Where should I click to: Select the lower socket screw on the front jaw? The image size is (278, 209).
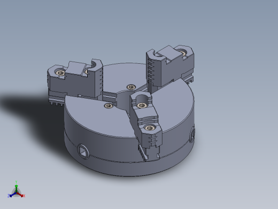click(x=149, y=128)
